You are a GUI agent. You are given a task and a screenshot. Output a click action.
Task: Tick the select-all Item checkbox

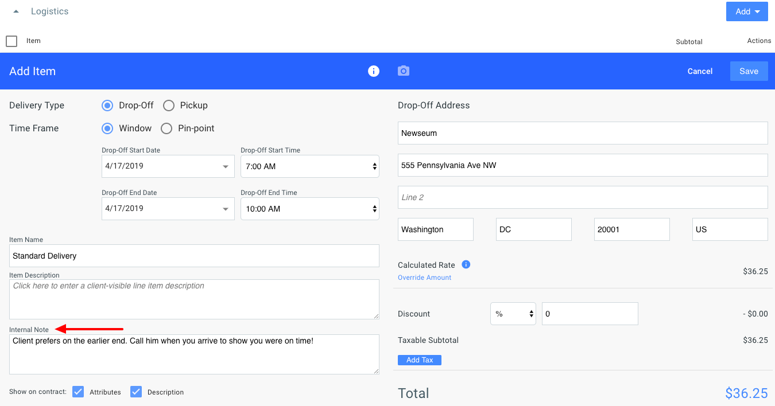point(11,41)
